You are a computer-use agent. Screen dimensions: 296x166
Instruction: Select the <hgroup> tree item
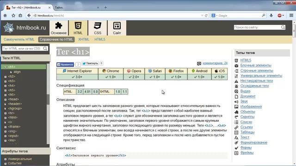click(x=15, y=109)
